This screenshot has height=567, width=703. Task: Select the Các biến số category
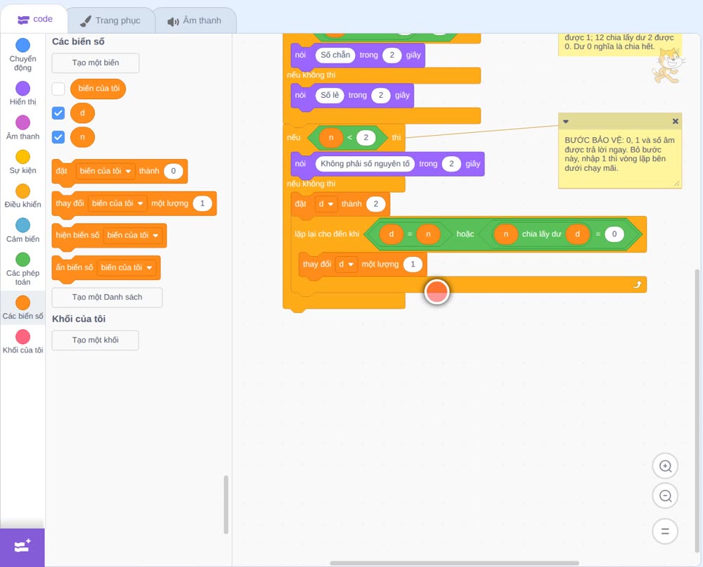tap(23, 307)
